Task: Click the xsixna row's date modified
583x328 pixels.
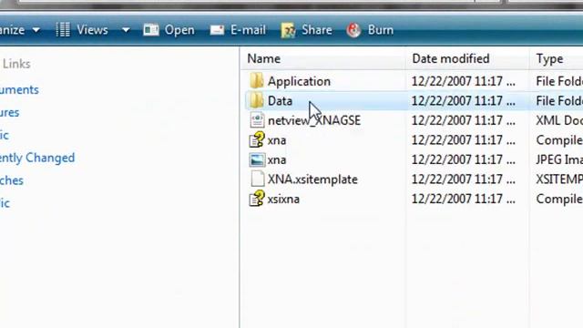Action: click(x=464, y=200)
